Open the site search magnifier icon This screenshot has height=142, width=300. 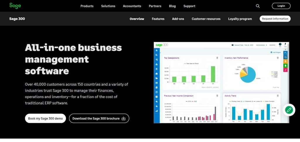tap(258, 6)
